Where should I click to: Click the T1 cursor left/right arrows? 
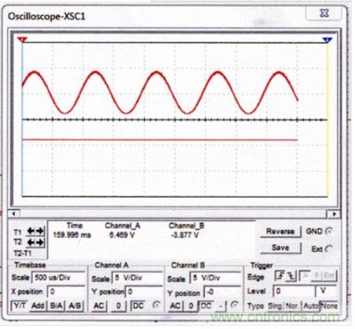click(35, 231)
